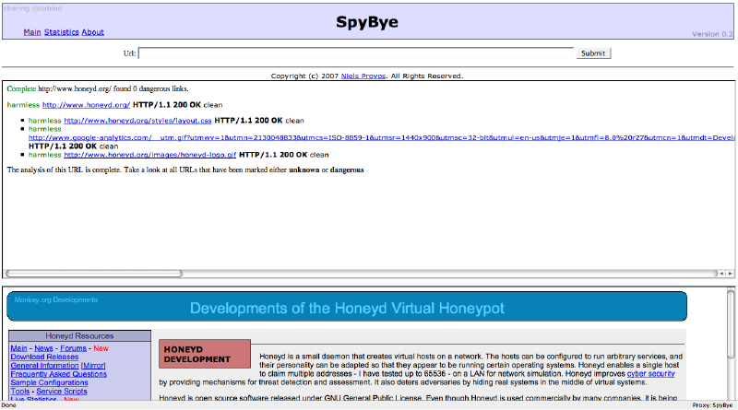Click the Url input field

click(x=355, y=53)
